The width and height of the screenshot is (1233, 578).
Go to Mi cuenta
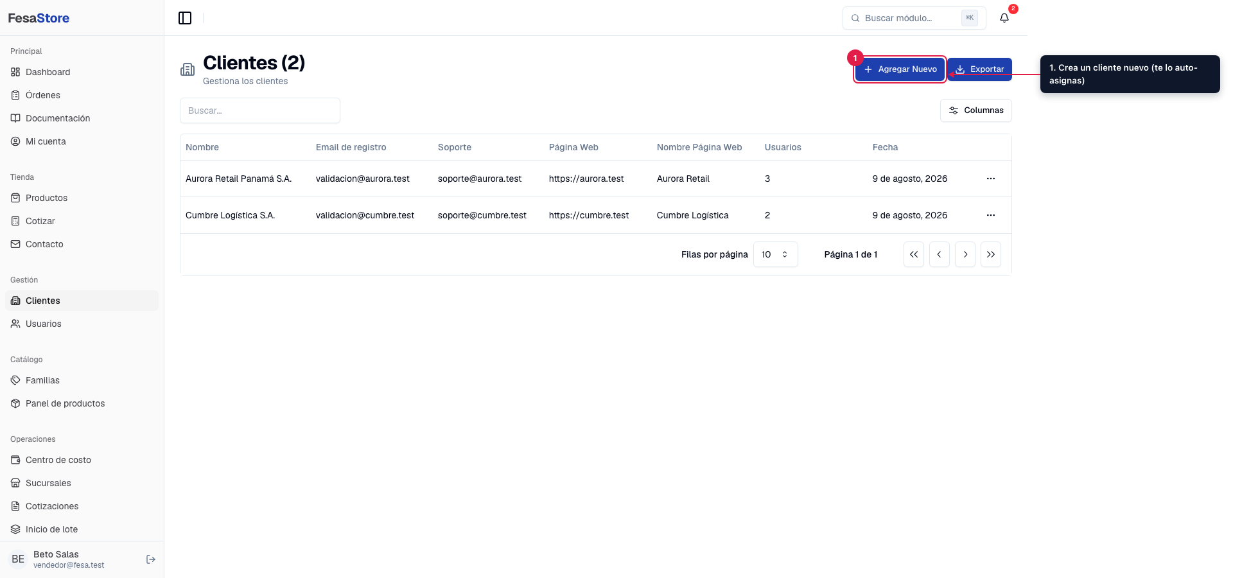click(x=82, y=141)
